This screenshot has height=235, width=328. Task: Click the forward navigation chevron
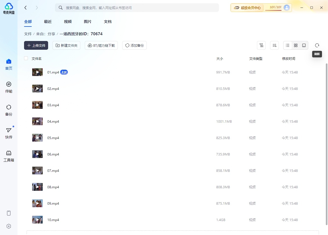pyautogui.click(x=37, y=8)
